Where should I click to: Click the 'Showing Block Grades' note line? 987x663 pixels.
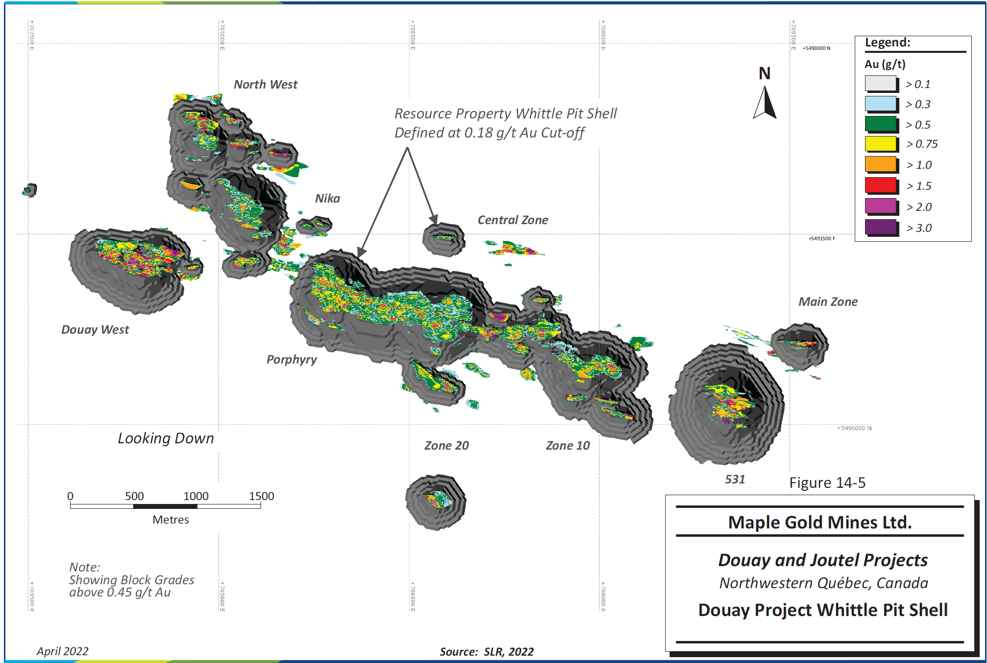pyautogui.click(x=131, y=580)
